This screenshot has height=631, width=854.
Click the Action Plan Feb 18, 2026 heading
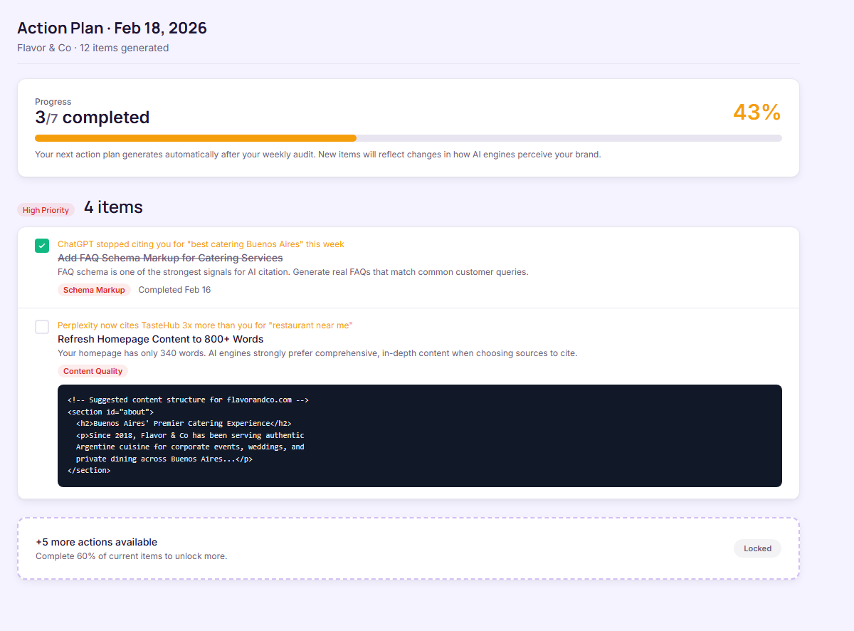click(x=112, y=28)
